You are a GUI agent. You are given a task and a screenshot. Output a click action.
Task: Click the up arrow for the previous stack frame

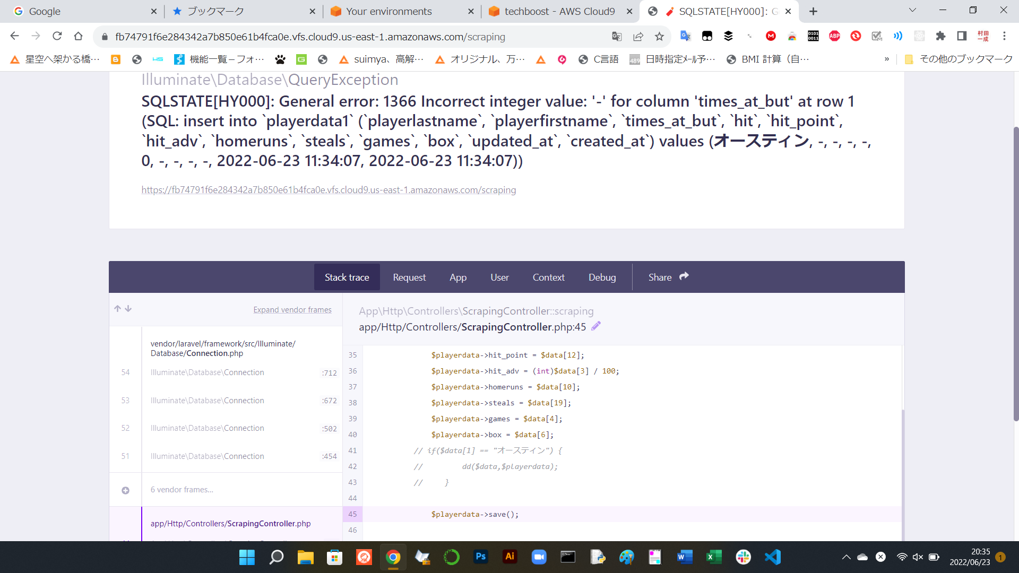117,309
